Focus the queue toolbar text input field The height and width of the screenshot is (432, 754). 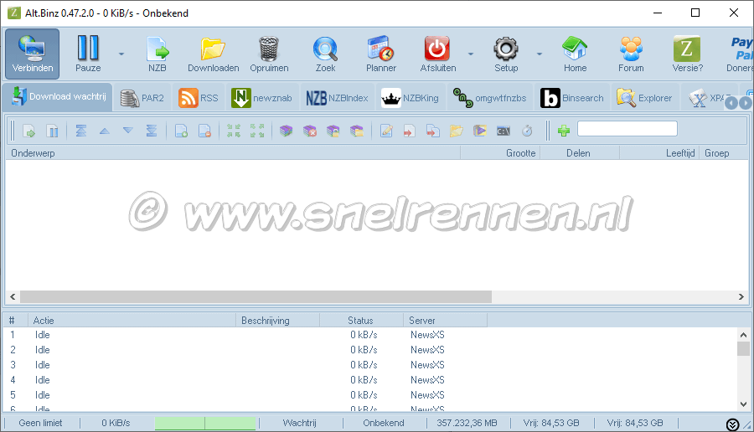627,129
